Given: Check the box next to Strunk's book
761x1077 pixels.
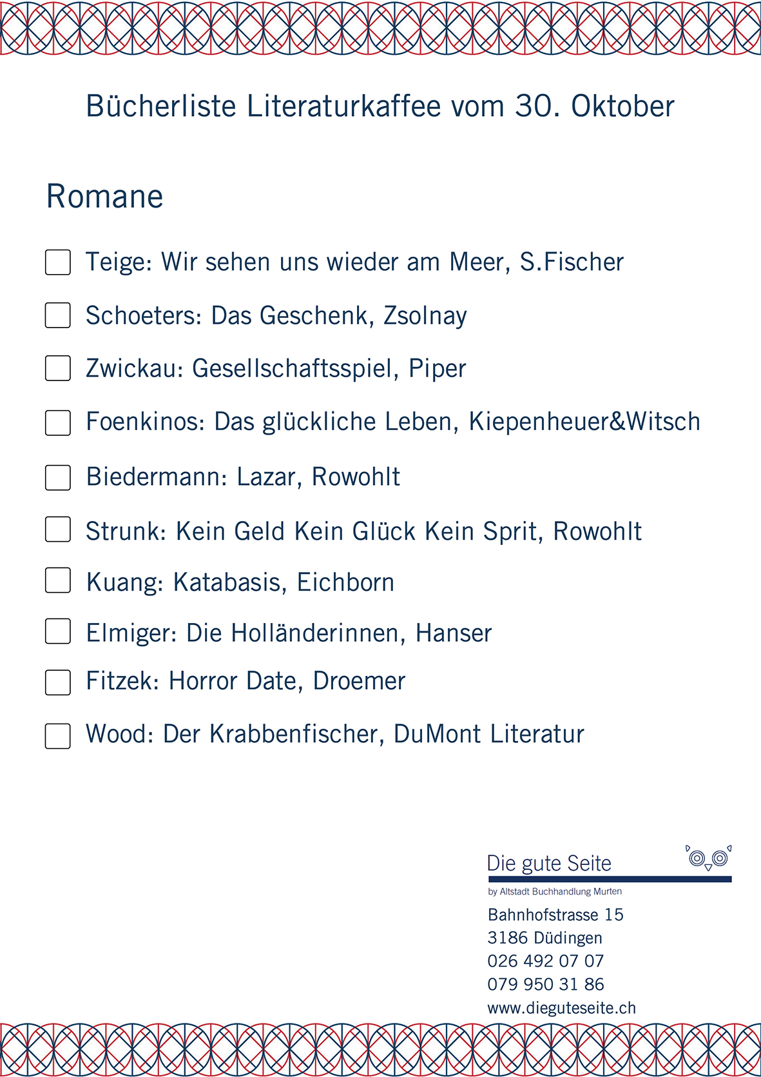Looking at the screenshot, I should pyautogui.click(x=58, y=529).
